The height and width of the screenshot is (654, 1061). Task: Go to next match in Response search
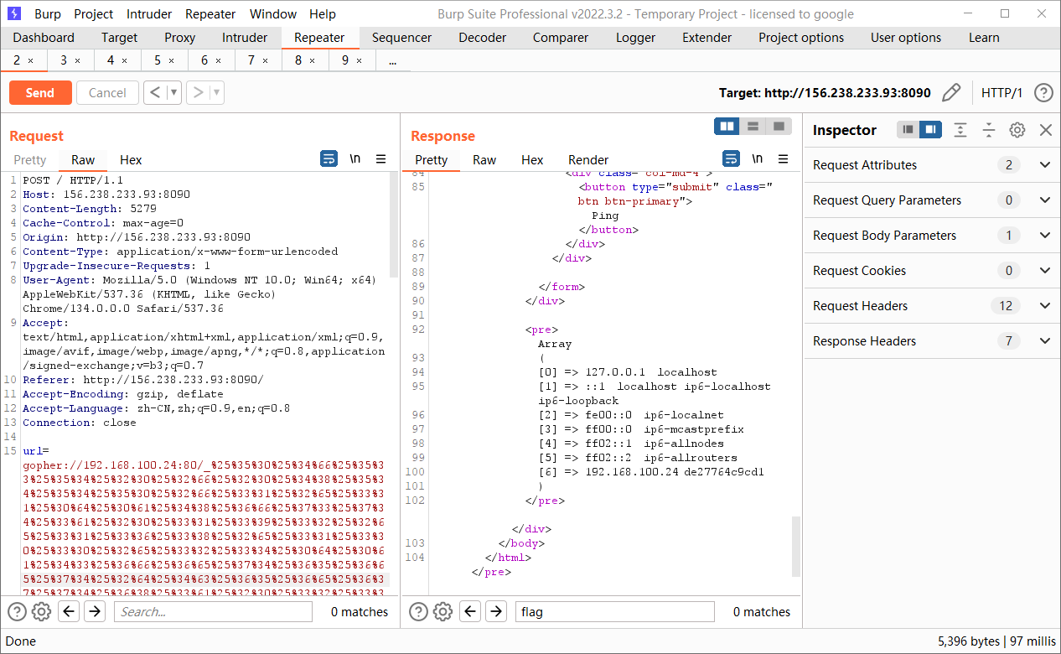(496, 612)
